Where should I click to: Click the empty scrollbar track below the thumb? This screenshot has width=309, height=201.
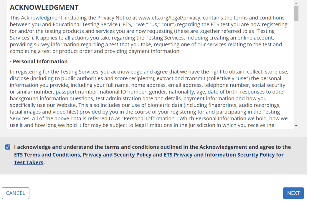[296, 71]
